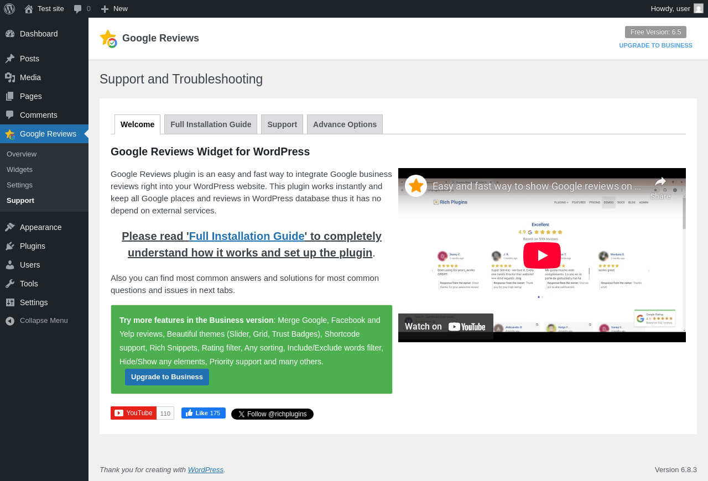
Task: Open the Advance Options tab
Action: [345, 124]
